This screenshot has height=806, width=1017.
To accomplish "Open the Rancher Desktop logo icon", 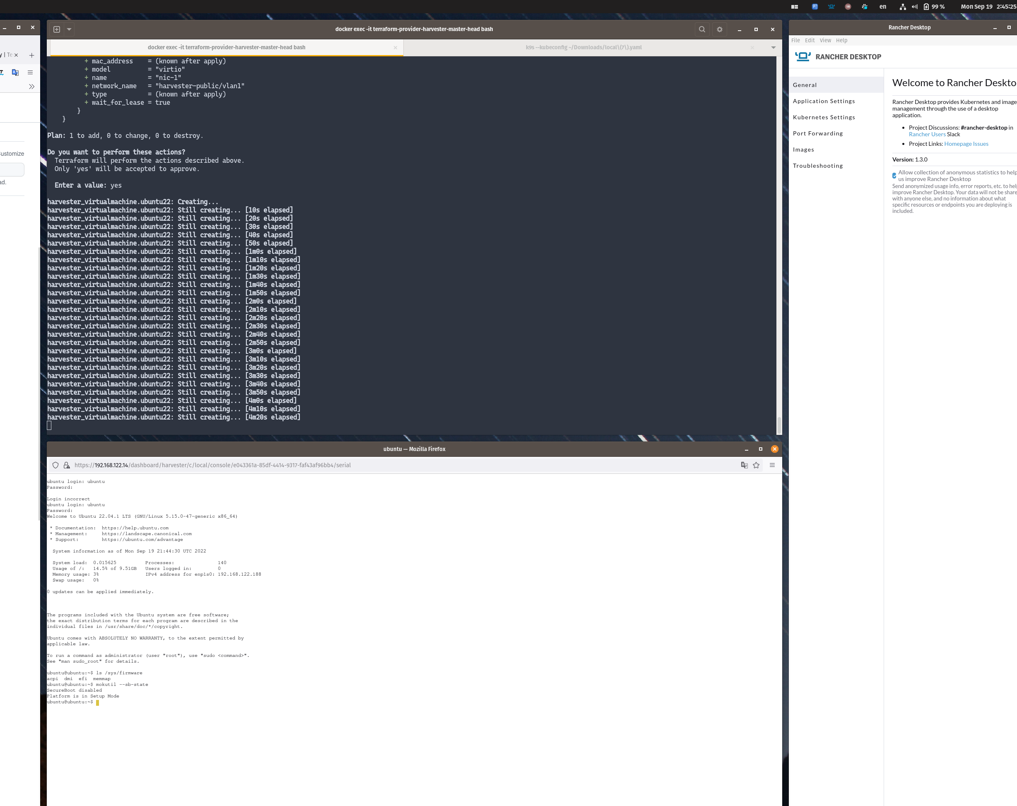I will click(x=803, y=56).
